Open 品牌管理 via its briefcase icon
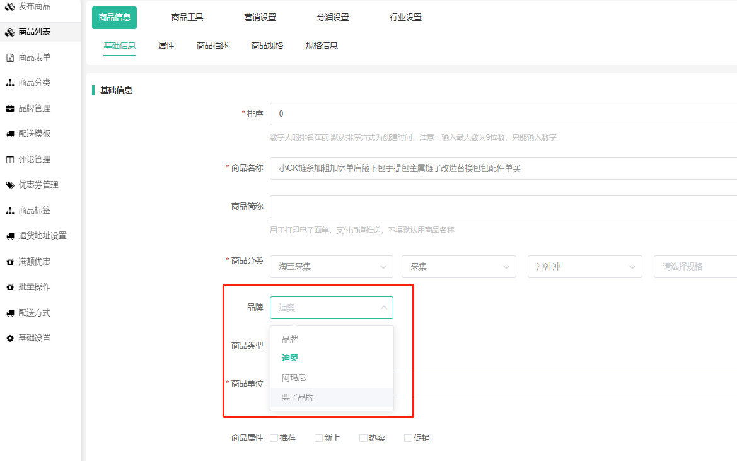The width and height of the screenshot is (737, 461). tap(10, 108)
